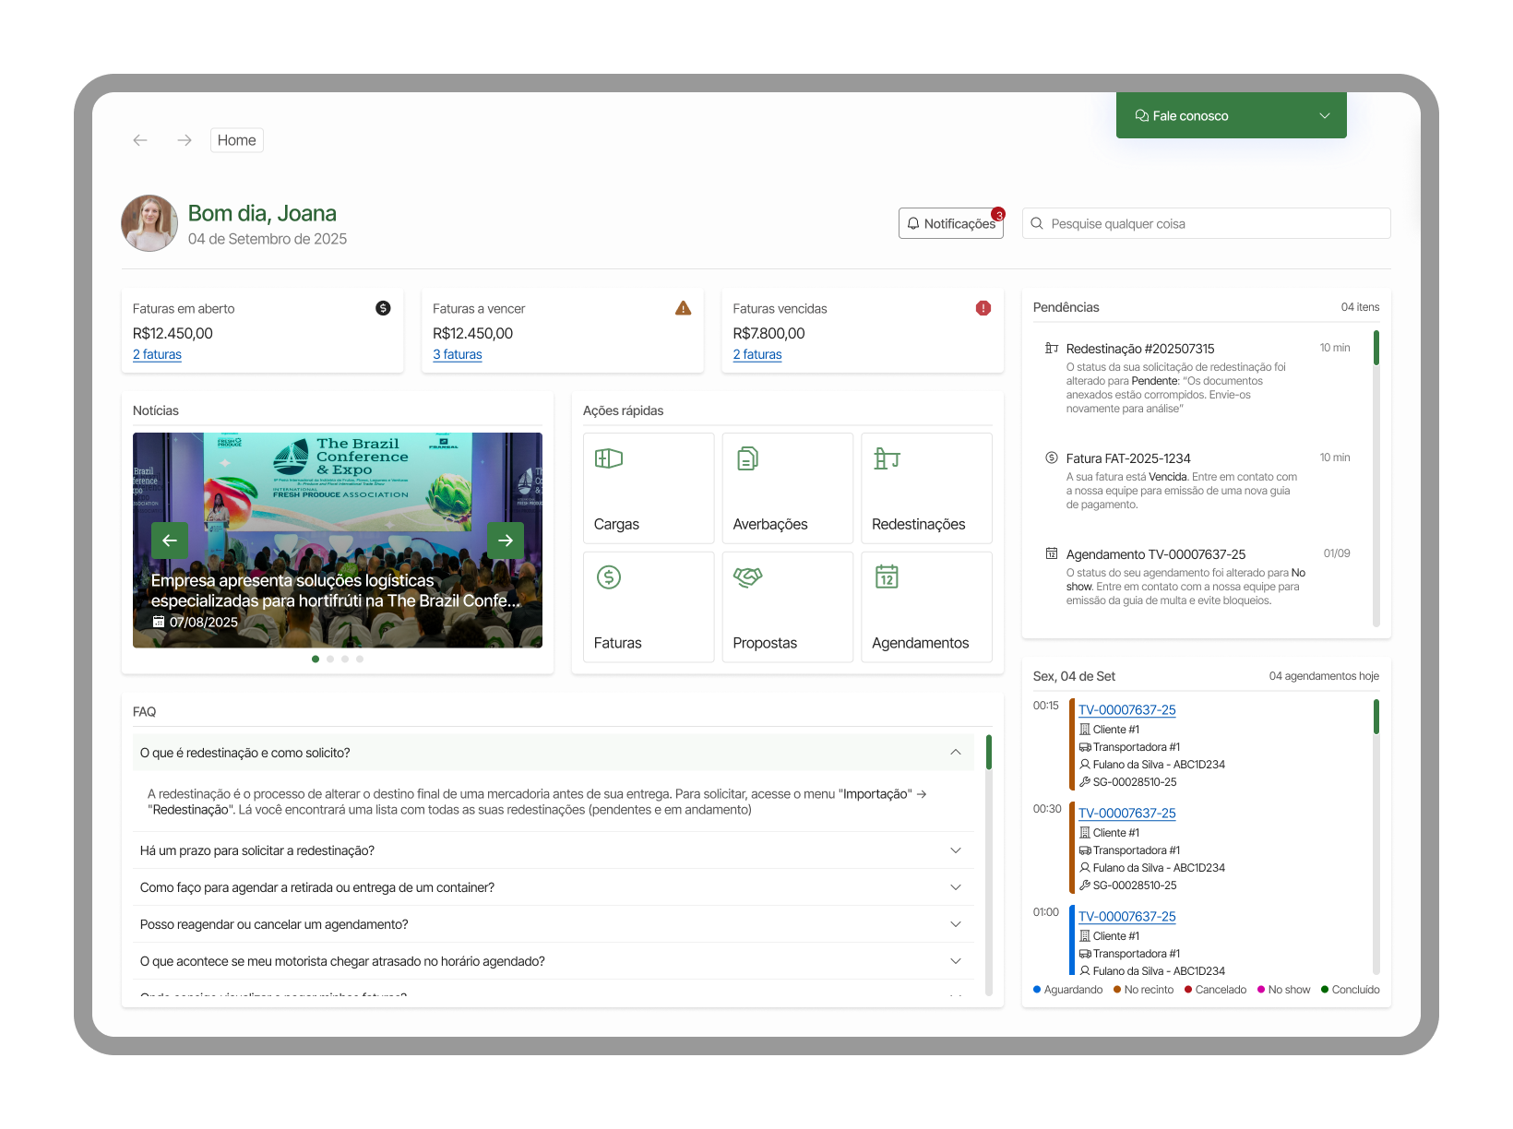Expand 'Posso reagendar ou cancelar um agendamento?'
Image resolution: width=1513 pixels, height=1129 pixels.
point(554,924)
